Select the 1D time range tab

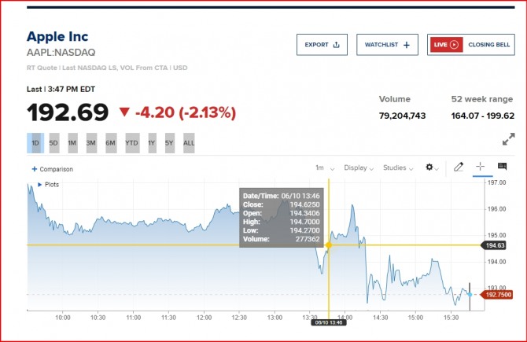pyautogui.click(x=35, y=143)
